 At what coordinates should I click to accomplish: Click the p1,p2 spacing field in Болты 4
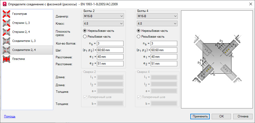pyautogui.click(x=164, y=50)
